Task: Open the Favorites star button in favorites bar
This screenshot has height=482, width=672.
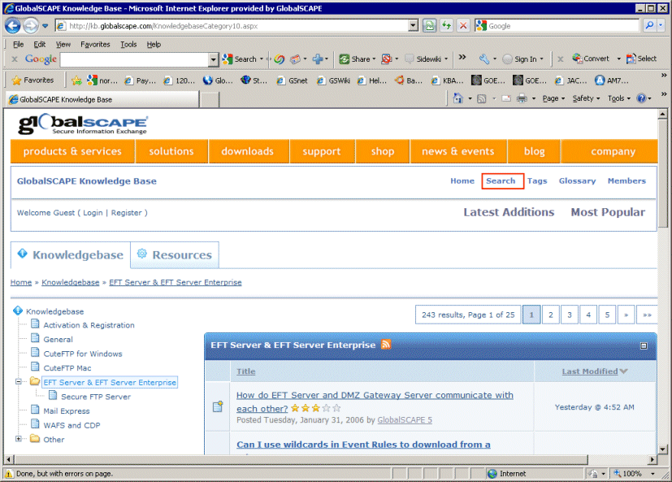Action: [33, 80]
